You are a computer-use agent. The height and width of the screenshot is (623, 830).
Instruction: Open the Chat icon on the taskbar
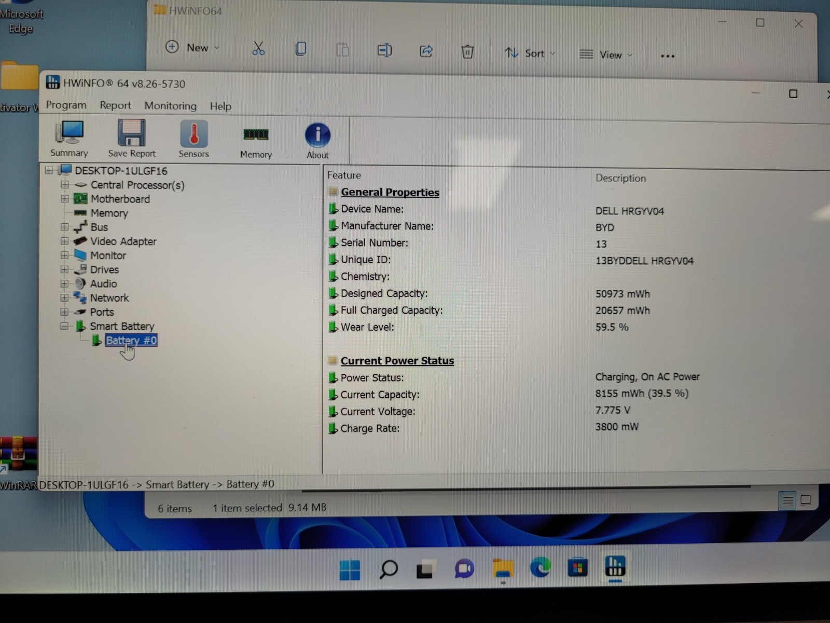pos(464,569)
